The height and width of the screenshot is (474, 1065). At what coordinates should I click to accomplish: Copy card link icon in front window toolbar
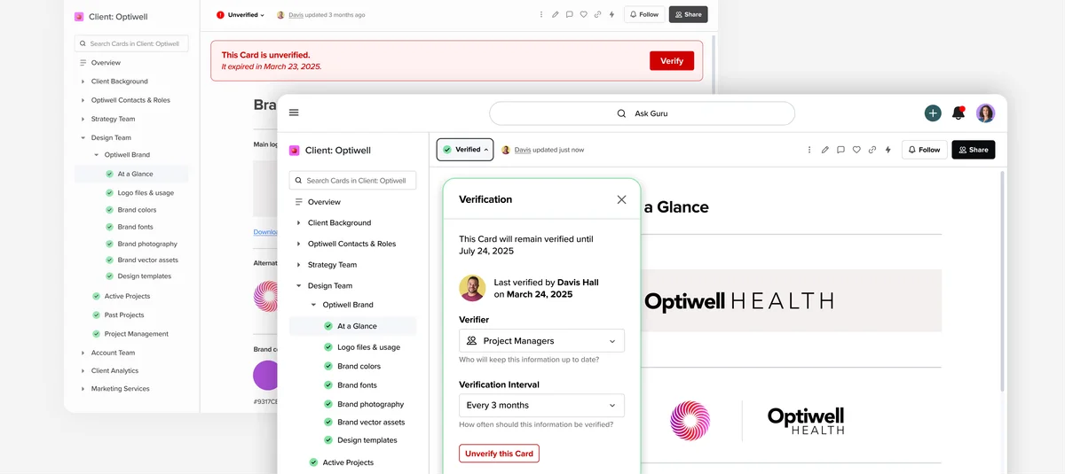coord(872,150)
